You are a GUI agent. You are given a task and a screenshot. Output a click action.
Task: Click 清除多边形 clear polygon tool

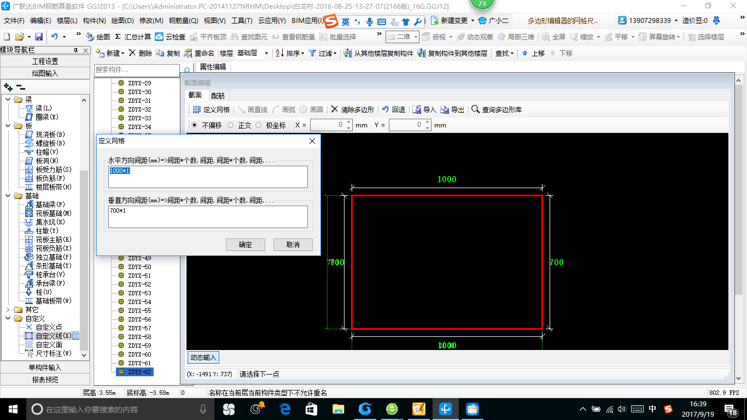tap(353, 109)
